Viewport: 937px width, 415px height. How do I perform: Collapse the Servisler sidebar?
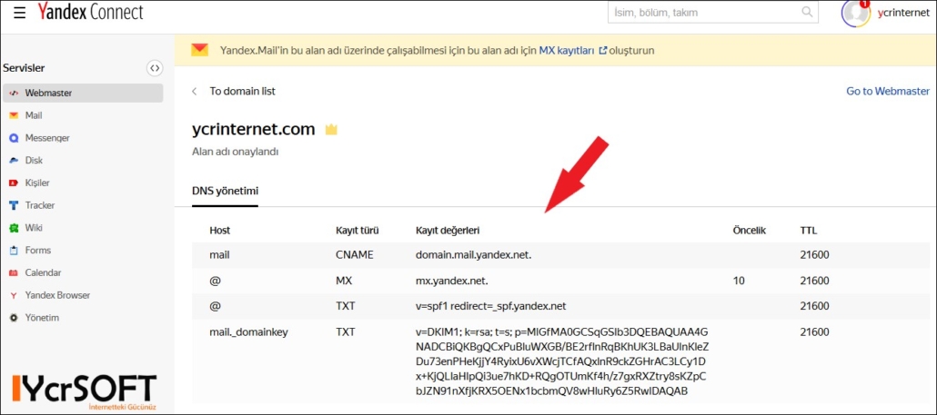click(x=154, y=68)
